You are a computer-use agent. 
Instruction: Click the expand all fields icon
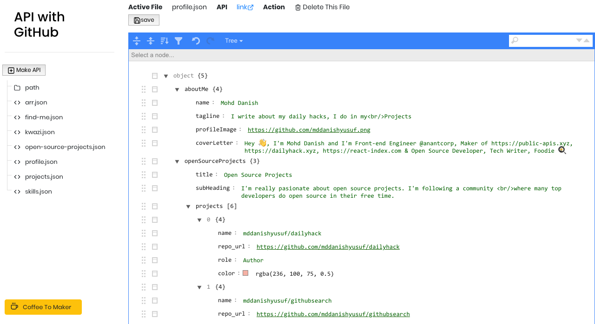pos(137,41)
